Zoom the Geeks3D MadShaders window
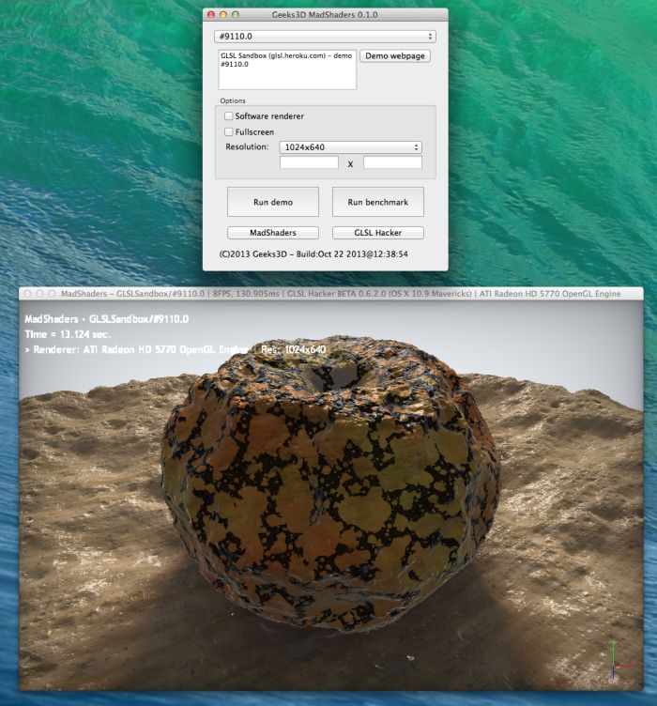 click(236, 15)
